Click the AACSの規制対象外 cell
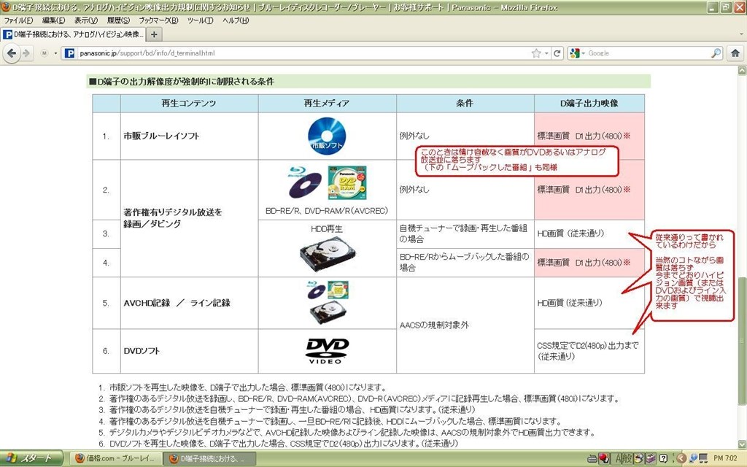Screen dimensions: 747x467 465,325
